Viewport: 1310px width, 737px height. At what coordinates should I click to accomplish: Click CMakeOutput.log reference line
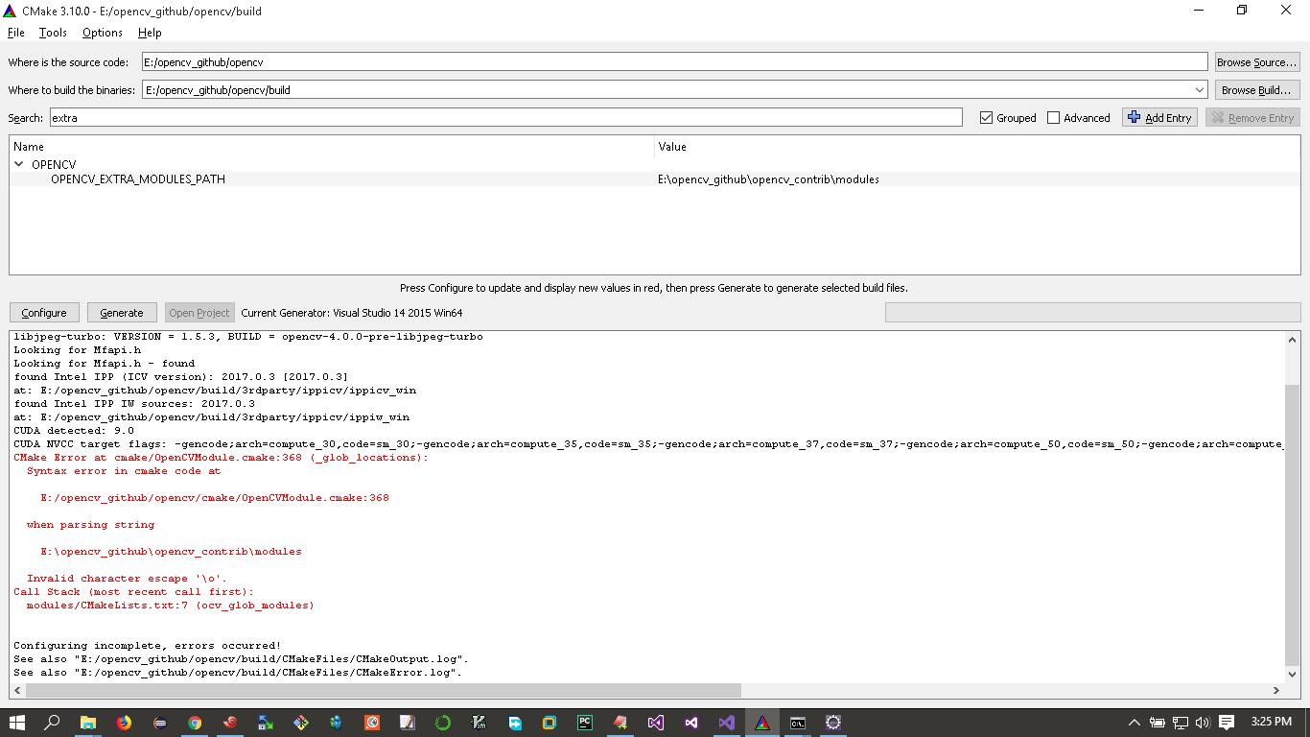click(x=241, y=659)
